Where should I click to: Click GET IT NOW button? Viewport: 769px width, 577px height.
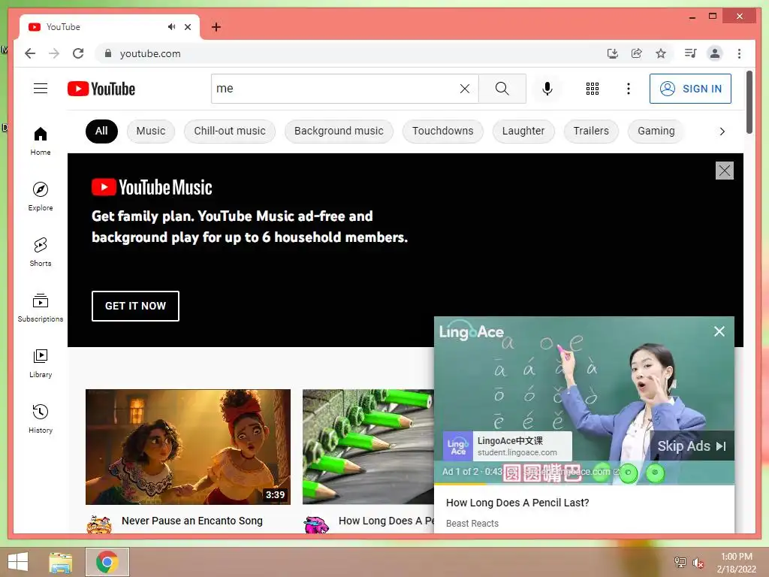135,306
